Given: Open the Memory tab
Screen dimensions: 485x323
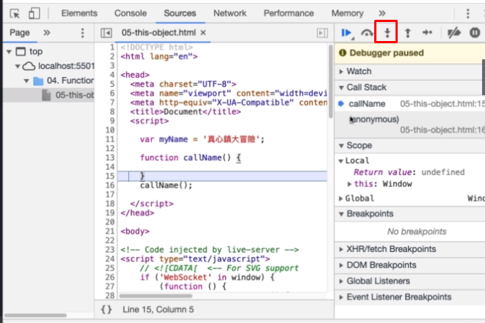Looking at the screenshot, I should click(x=347, y=13).
